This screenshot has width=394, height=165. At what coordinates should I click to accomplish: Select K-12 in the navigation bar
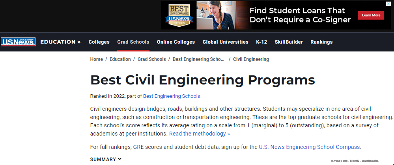pos(261,42)
